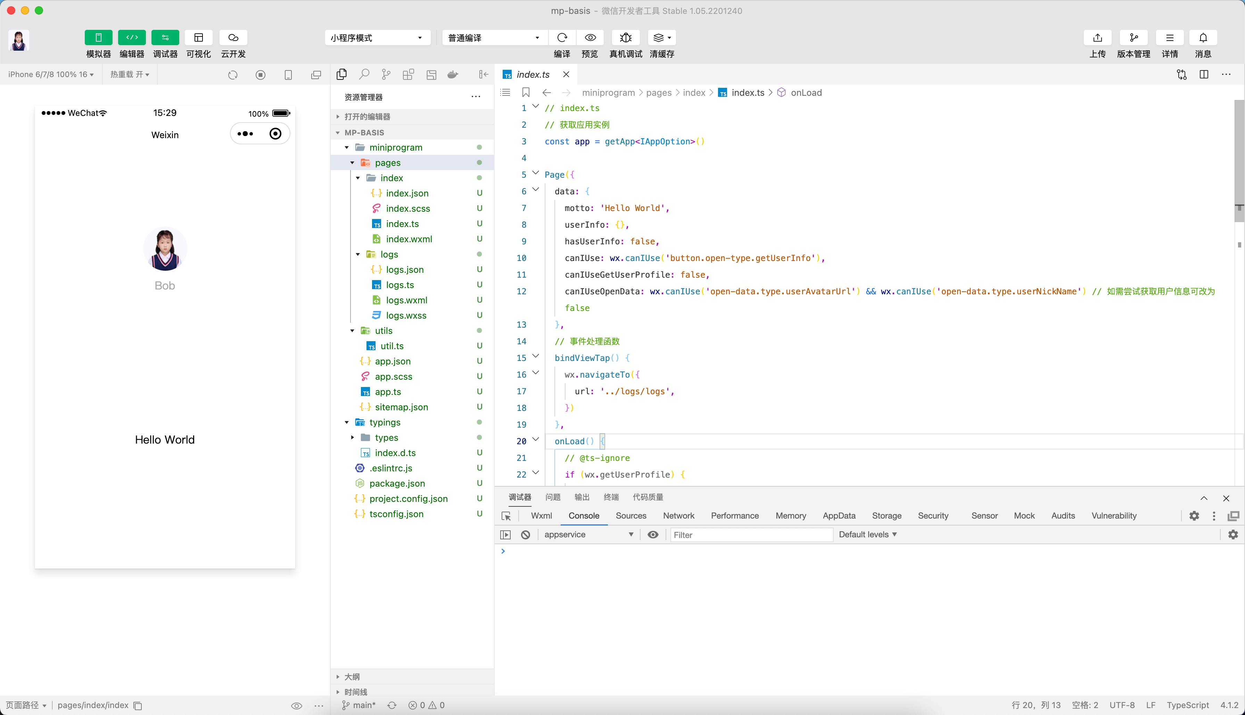Open the extensions icon in sidebar

tap(408, 74)
